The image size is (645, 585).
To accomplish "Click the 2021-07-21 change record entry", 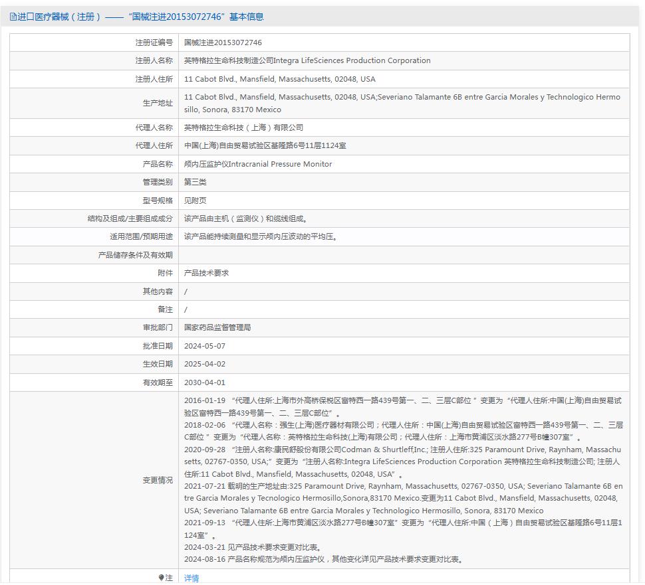I will coord(403,498).
